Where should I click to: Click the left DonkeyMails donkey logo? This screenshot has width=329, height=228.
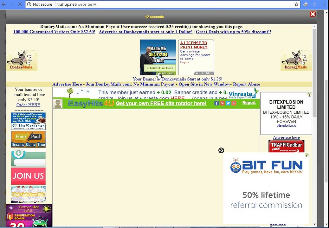click(x=22, y=60)
